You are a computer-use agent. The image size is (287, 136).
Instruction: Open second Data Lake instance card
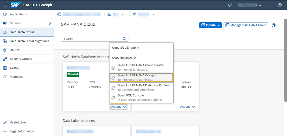coord(165,131)
